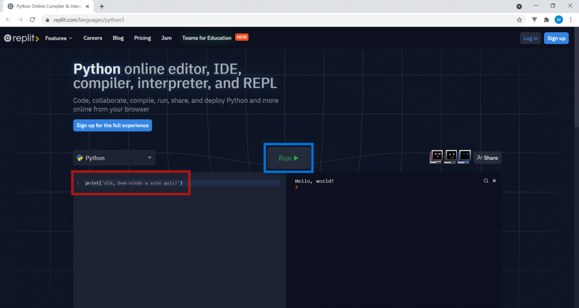
Task: Reload the browser page
Action: click(x=32, y=20)
